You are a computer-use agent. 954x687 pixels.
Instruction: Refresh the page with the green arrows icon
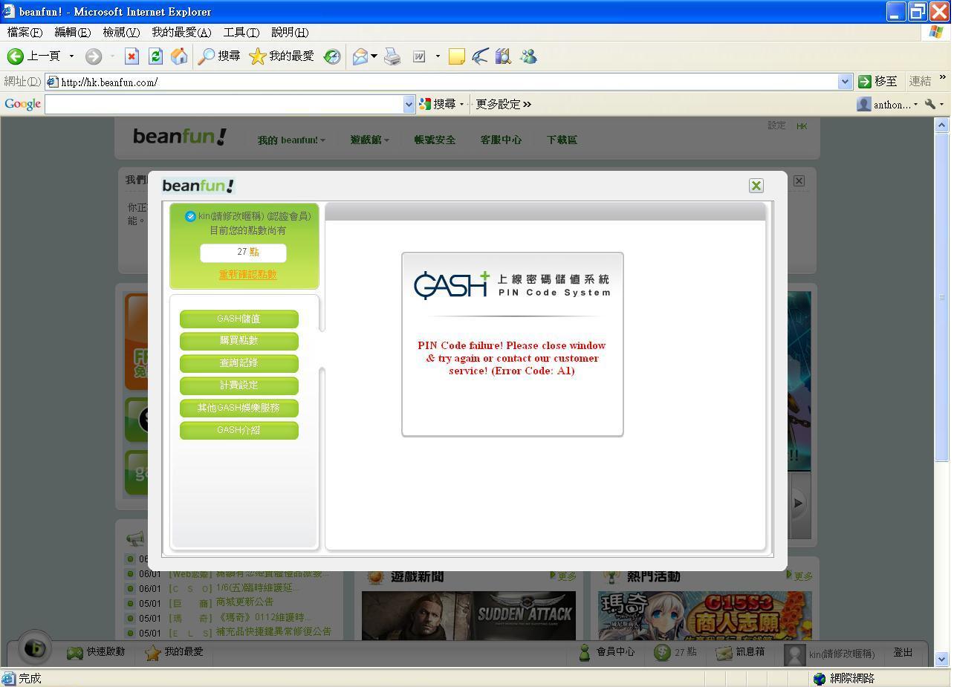[x=155, y=56]
